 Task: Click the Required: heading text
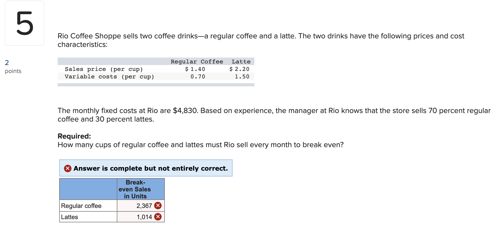[74, 136]
